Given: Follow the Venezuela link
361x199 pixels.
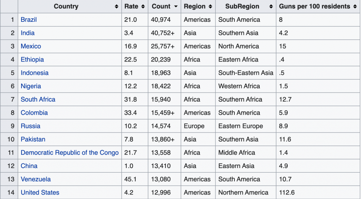Looking at the screenshot, I should coord(36,179).
